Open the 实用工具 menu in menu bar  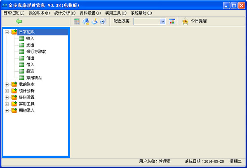(x=116, y=13)
